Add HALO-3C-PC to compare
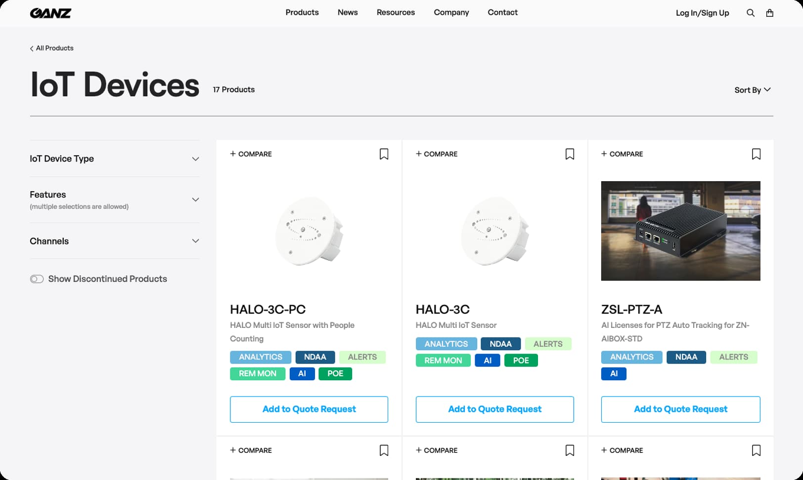 [x=251, y=154]
